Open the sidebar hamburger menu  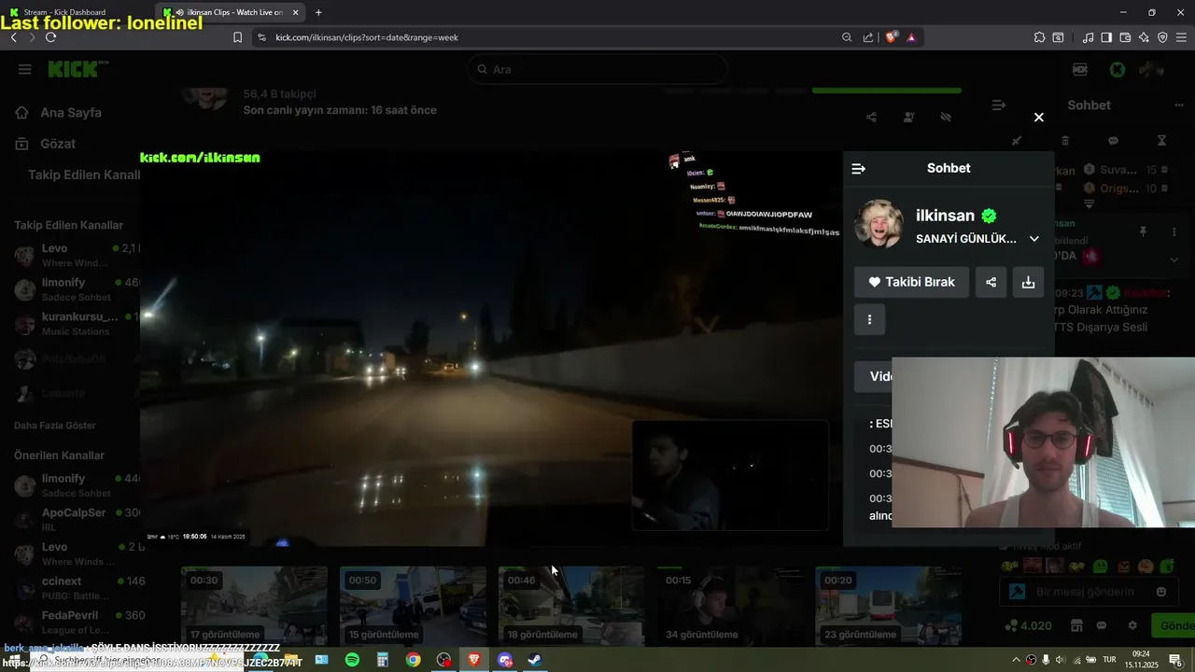click(x=25, y=69)
